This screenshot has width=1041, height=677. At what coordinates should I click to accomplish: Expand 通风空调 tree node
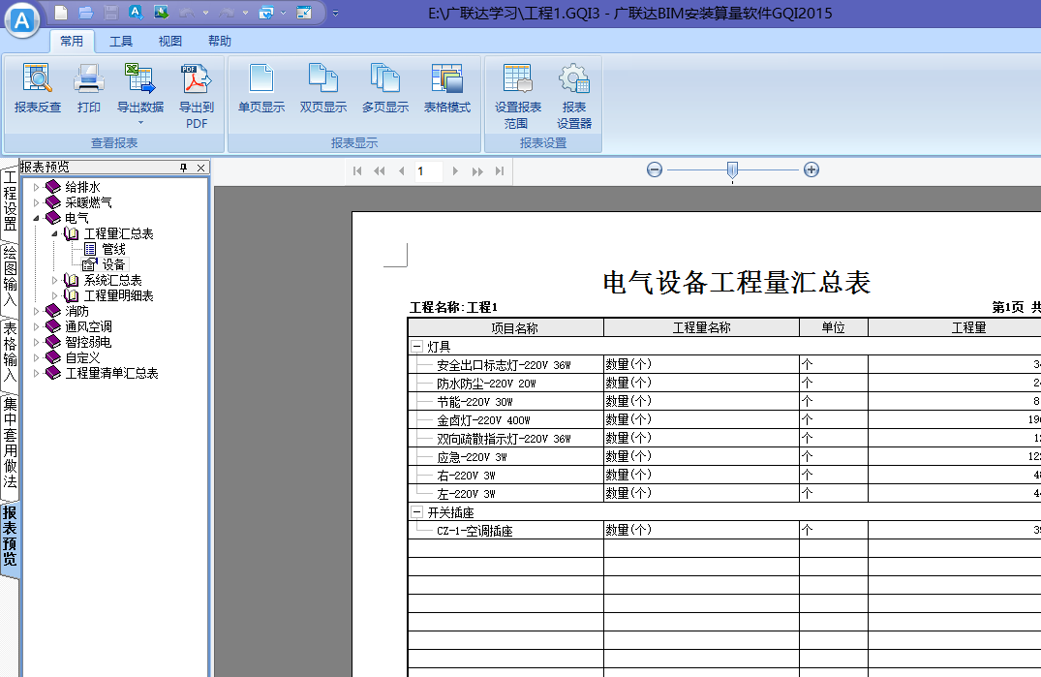(37, 326)
